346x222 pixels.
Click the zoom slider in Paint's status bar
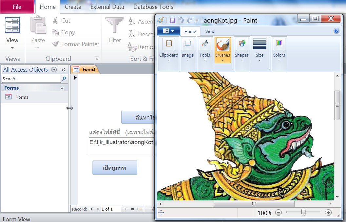tap(303, 213)
